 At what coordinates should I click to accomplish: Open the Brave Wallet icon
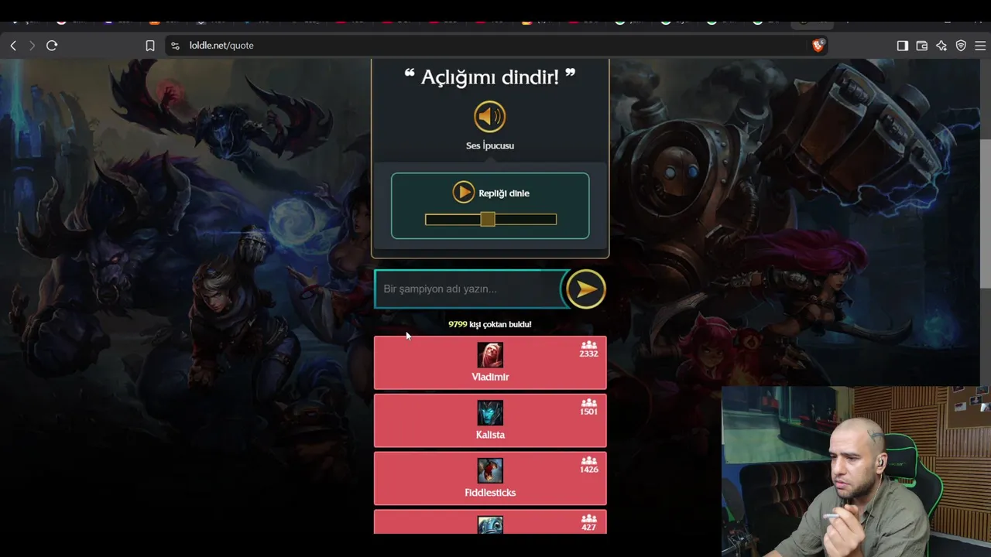[x=922, y=46]
